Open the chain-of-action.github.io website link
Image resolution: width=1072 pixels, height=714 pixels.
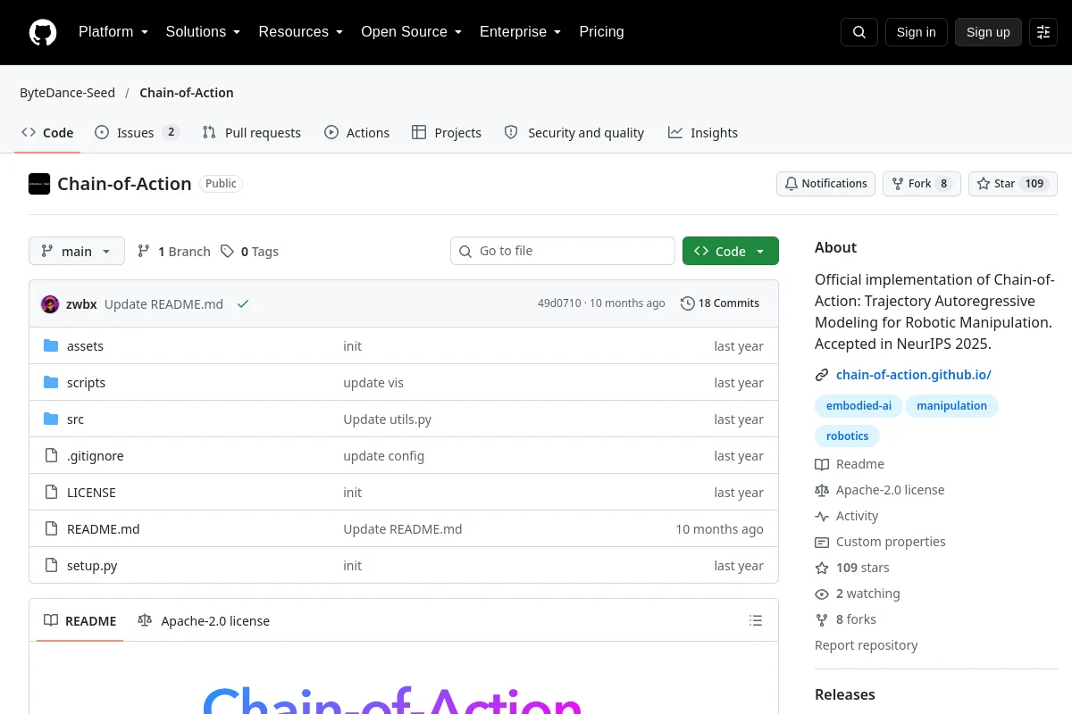[914, 375]
